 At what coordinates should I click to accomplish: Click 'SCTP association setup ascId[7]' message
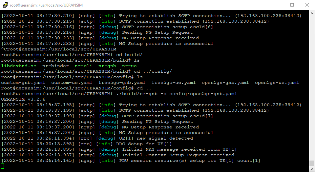[168, 116]
